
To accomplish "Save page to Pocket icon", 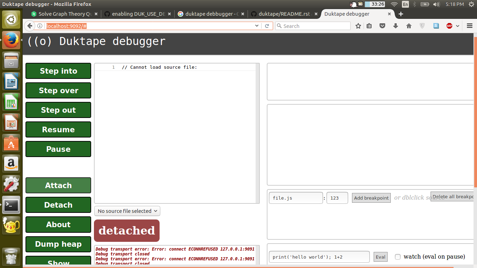I will point(382,26).
